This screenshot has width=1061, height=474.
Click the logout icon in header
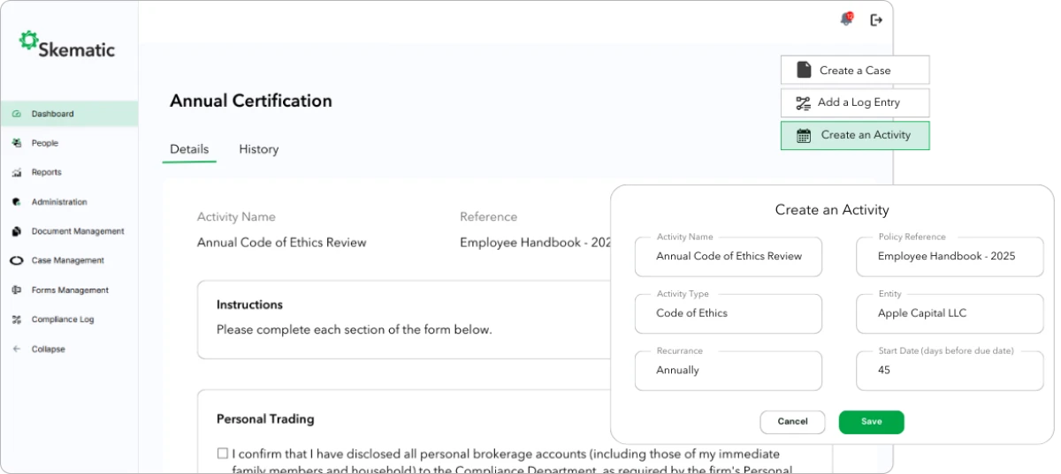(876, 19)
